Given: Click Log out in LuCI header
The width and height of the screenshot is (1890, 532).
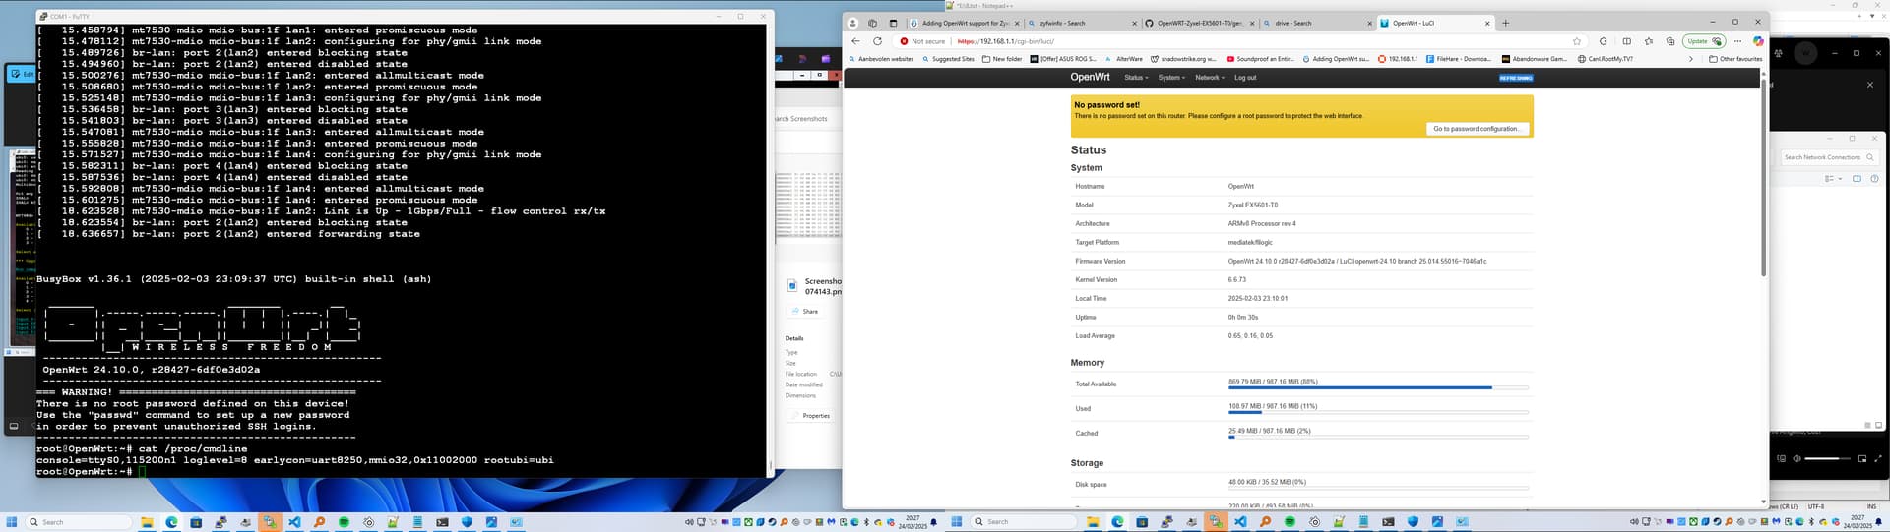Looking at the screenshot, I should click(x=1245, y=78).
